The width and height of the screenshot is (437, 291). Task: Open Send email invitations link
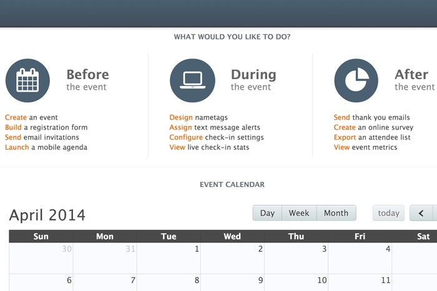coord(13,138)
